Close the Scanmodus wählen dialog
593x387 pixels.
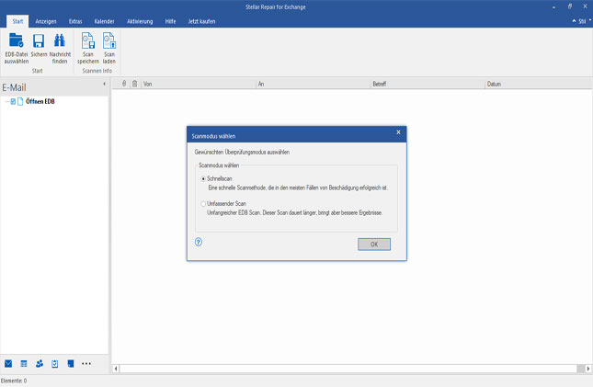point(398,132)
